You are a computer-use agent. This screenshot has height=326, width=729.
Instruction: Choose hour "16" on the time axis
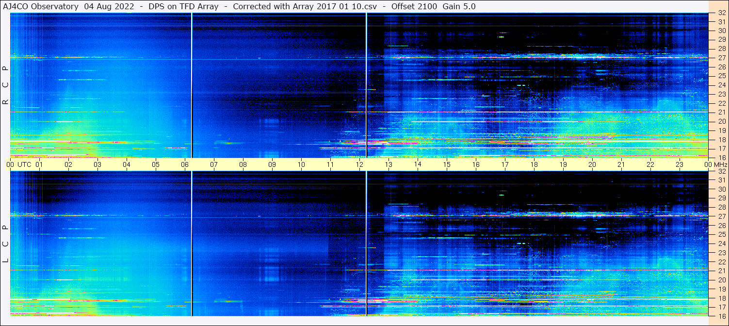point(476,164)
